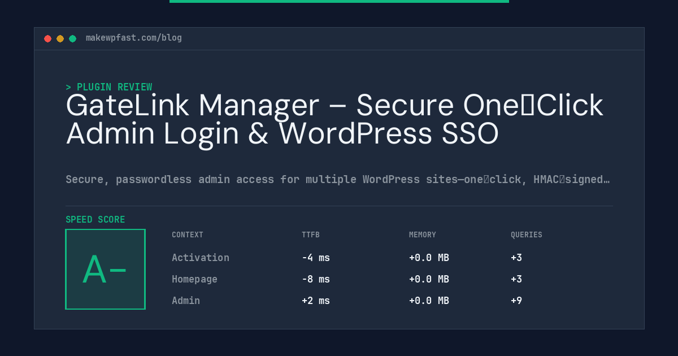Image resolution: width=678 pixels, height=356 pixels.
Task: Select the Admin row label
Action: click(x=186, y=301)
